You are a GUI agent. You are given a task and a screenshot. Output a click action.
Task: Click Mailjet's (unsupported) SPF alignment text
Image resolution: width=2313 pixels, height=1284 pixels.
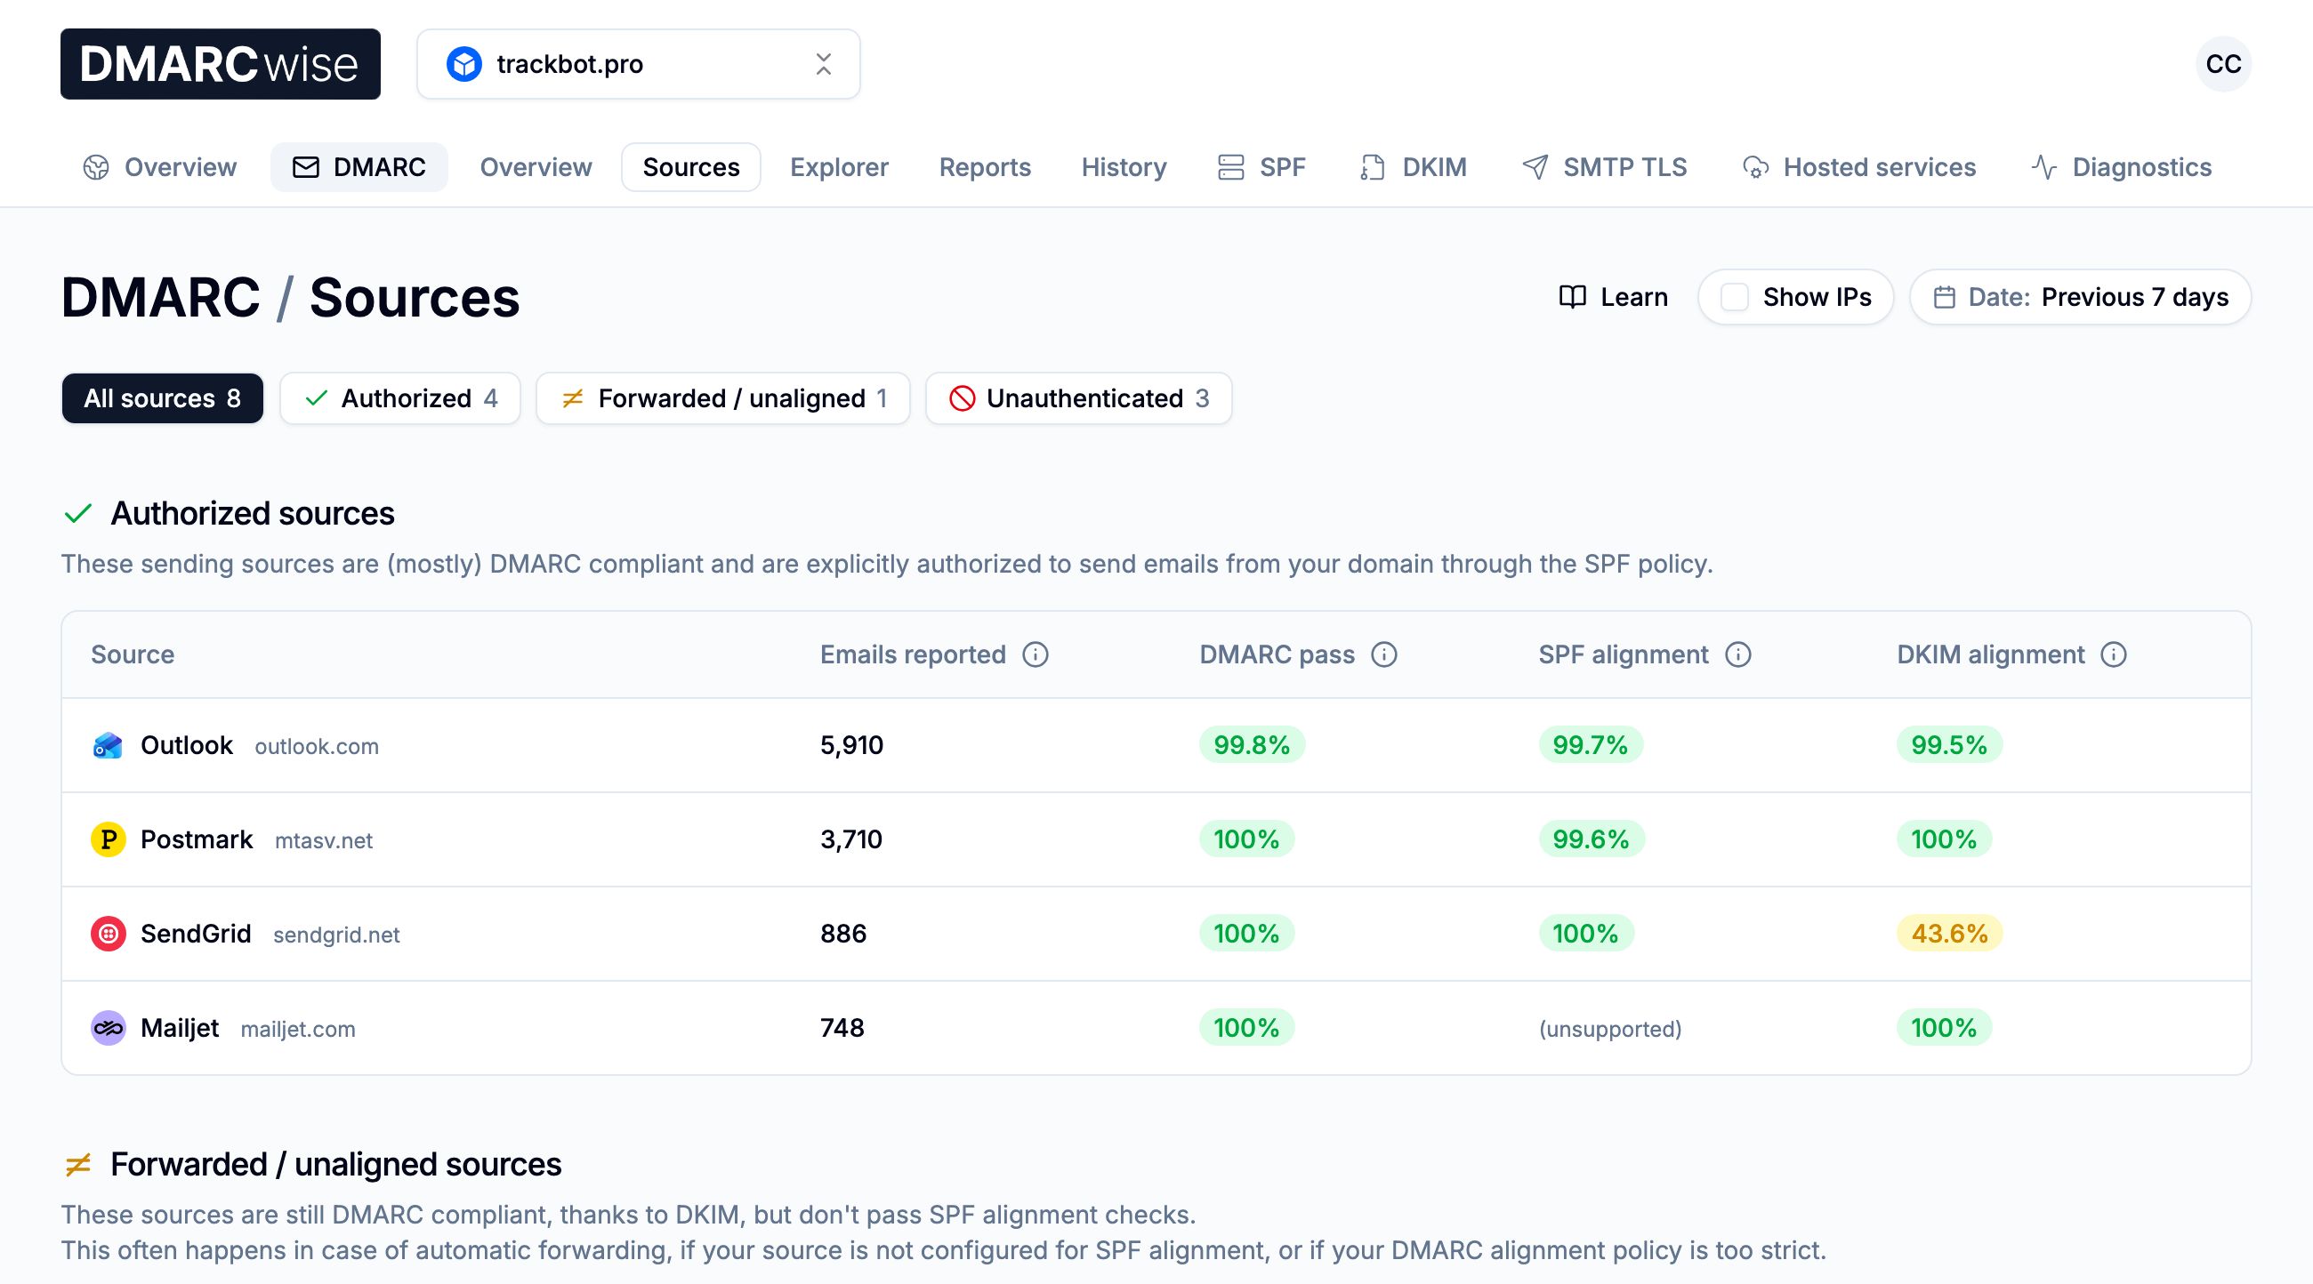pos(1610,1029)
